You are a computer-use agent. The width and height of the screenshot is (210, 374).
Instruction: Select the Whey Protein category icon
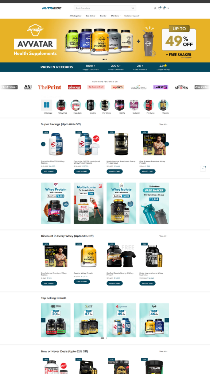[x=61, y=105]
